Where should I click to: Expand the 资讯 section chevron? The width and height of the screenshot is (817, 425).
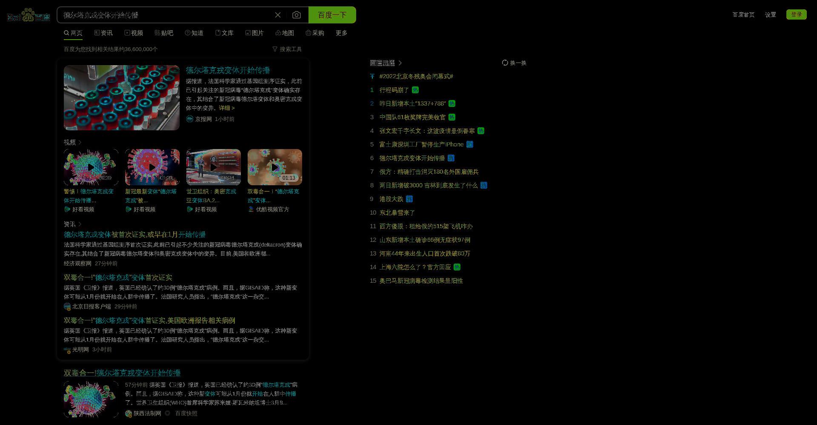click(80, 224)
